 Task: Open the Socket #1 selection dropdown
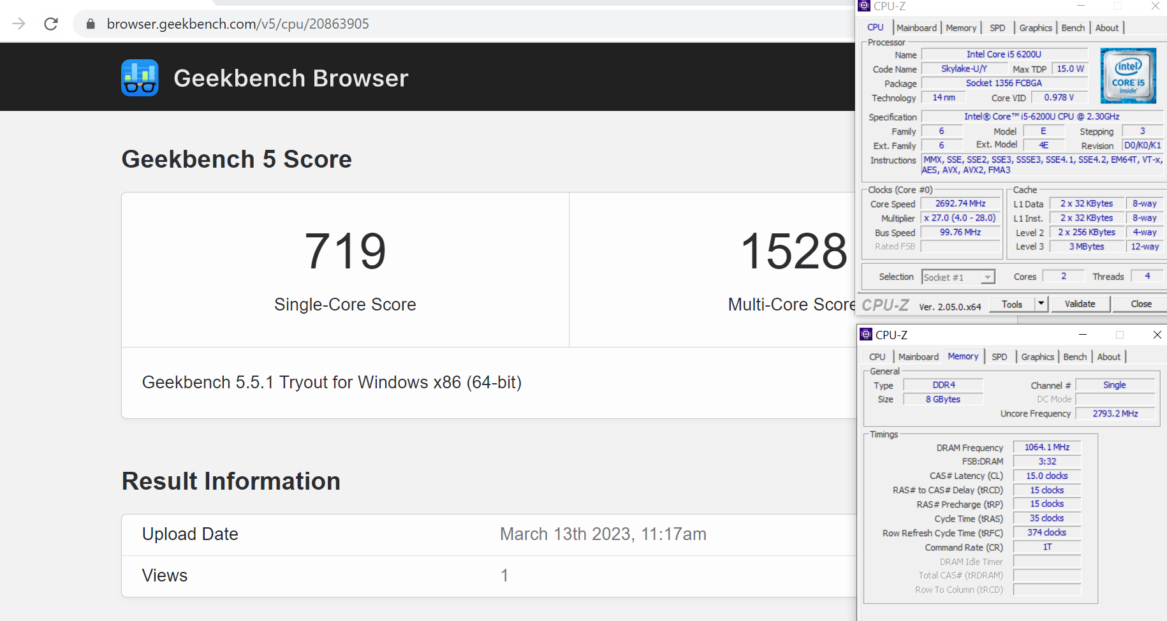pyautogui.click(x=988, y=277)
